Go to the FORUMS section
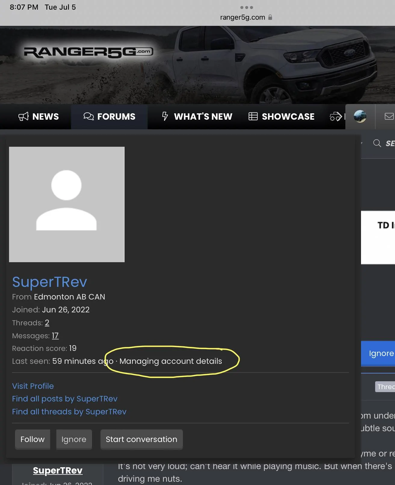395x485 pixels. [x=109, y=116]
